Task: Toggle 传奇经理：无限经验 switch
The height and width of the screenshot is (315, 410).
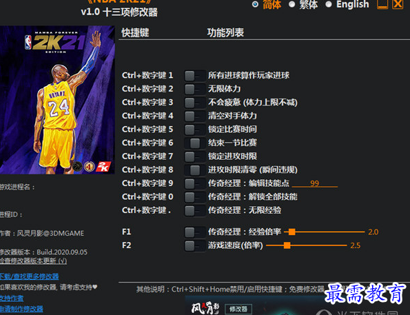Action: coord(195,210)
